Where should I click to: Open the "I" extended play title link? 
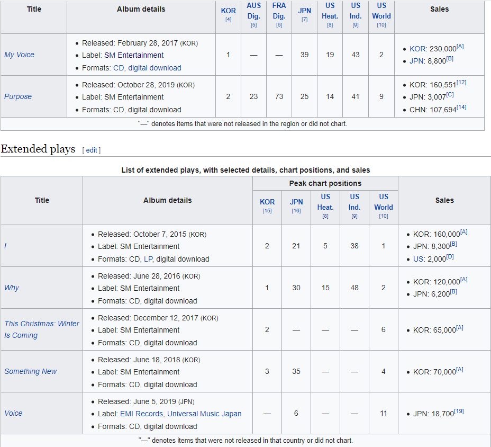pyautogui.click(x=5, y=246)
